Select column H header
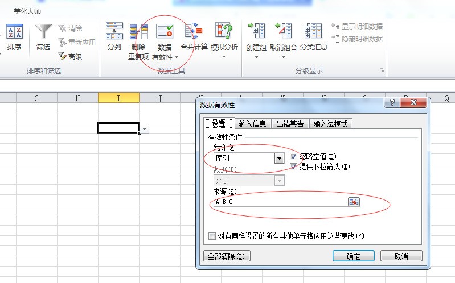This screenshot has height=283, width=455. (77, 98)
